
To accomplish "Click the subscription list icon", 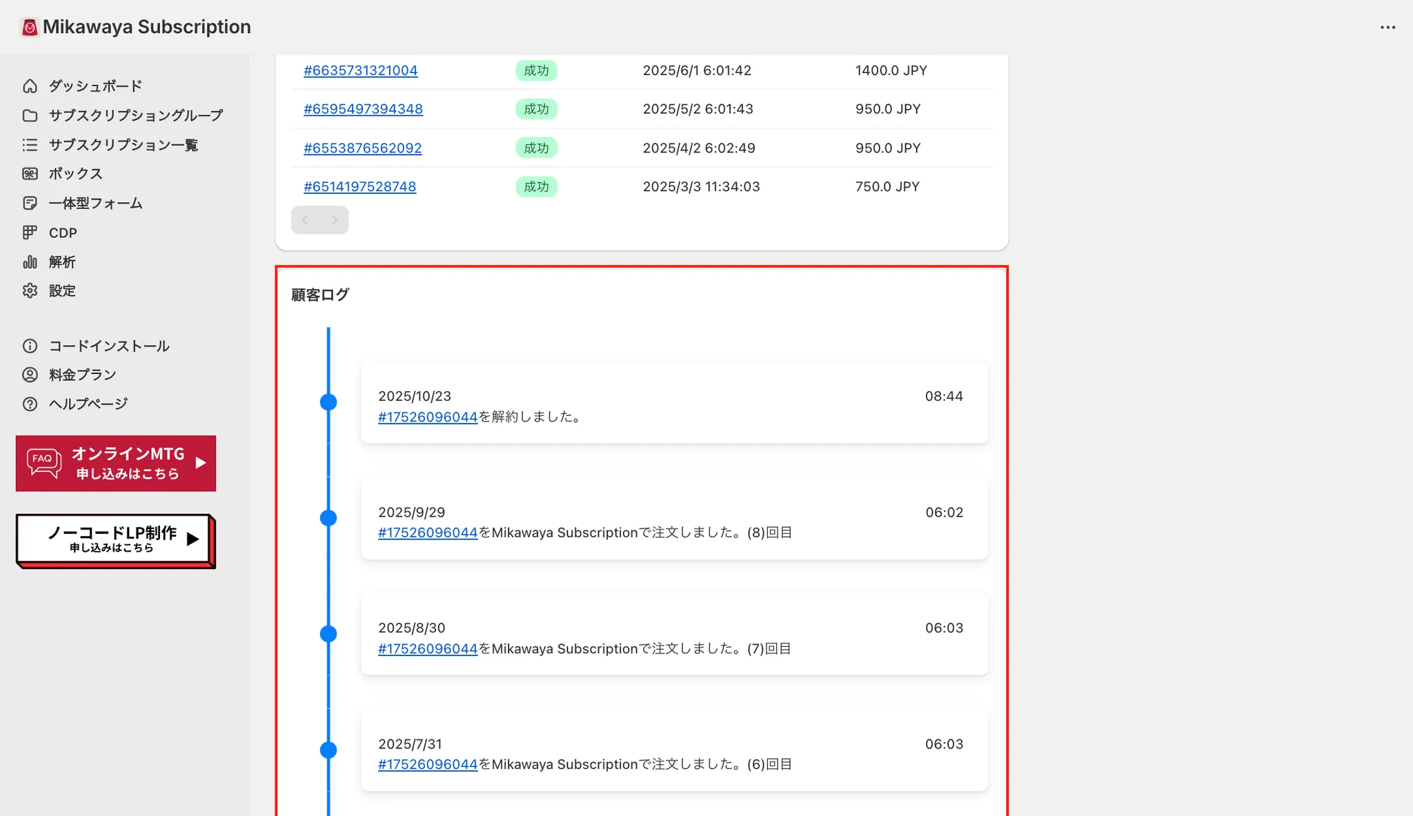I will coord(30,145).
